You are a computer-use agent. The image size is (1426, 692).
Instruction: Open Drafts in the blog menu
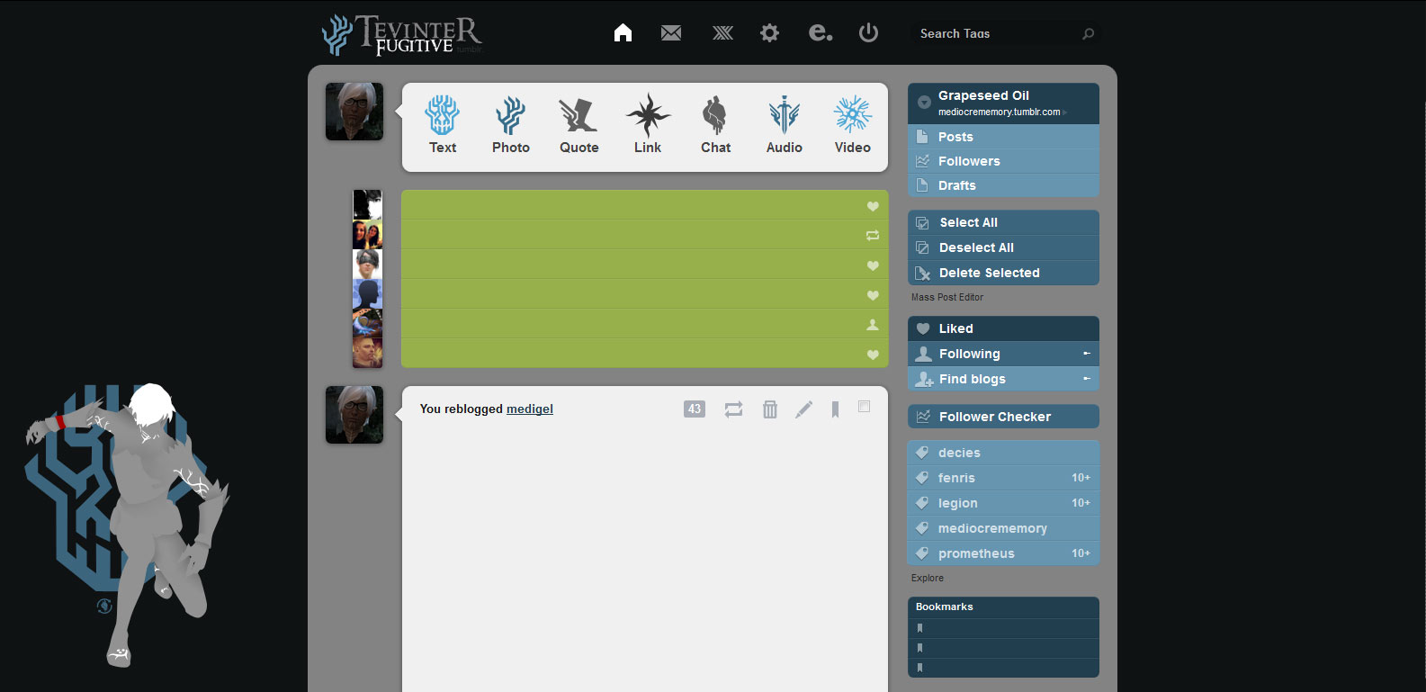click(1003, 185)
